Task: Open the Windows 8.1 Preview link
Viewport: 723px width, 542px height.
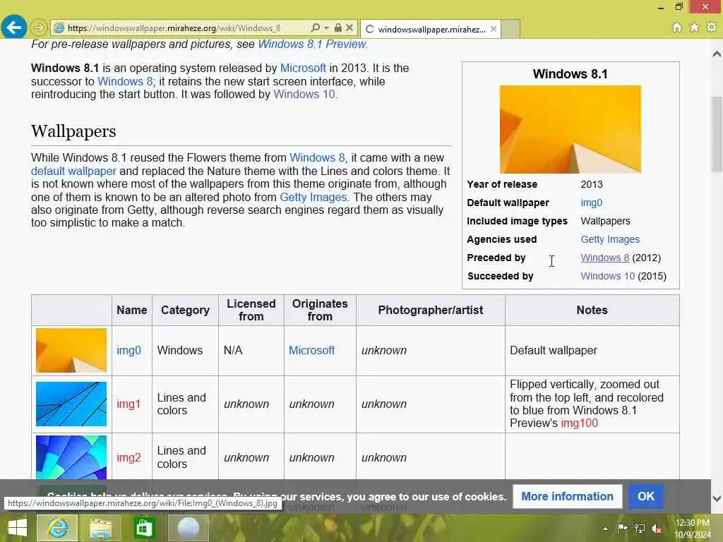Action: click(x=313, y=44)
